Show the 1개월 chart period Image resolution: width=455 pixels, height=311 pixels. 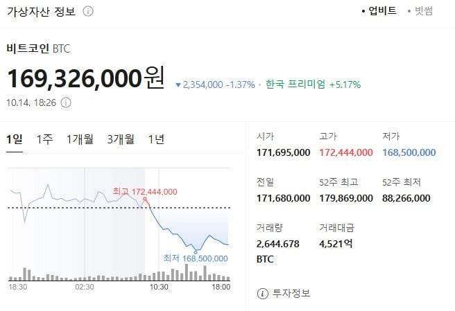pos(80,139)
